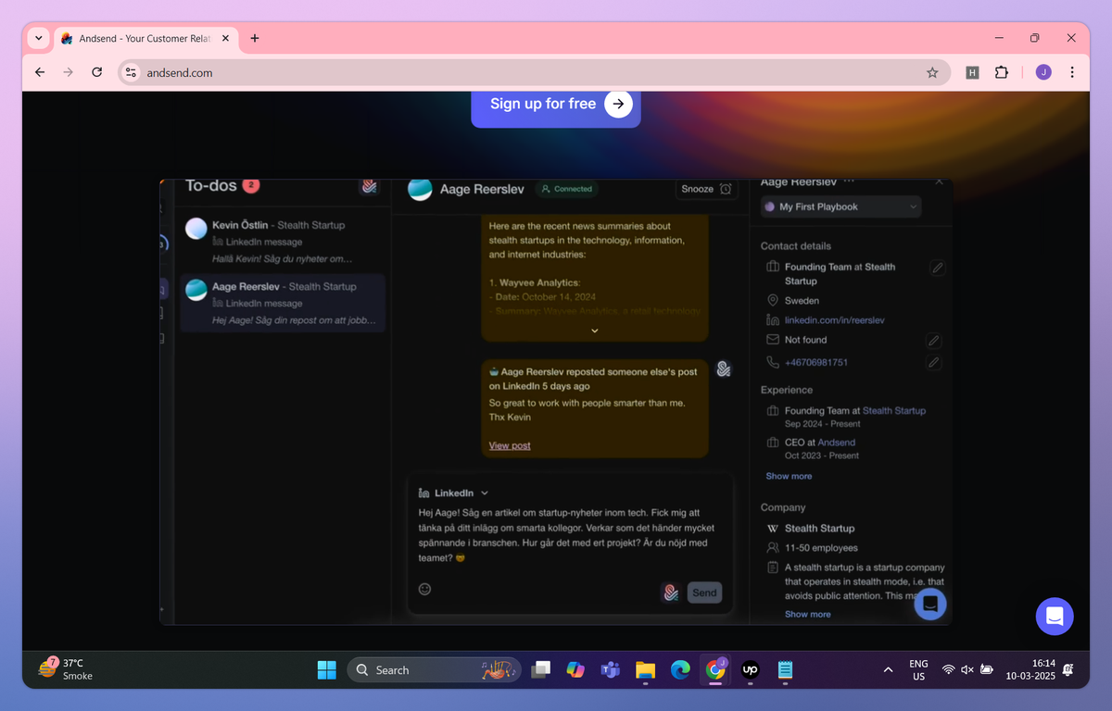Reload the andsend.com page
Screen dimensions: 1112x711
pos(97,72)
